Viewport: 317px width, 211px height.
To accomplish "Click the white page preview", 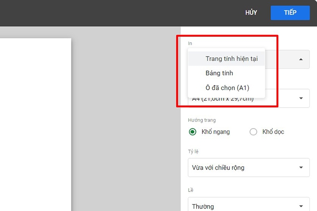I will coord(36,124).
